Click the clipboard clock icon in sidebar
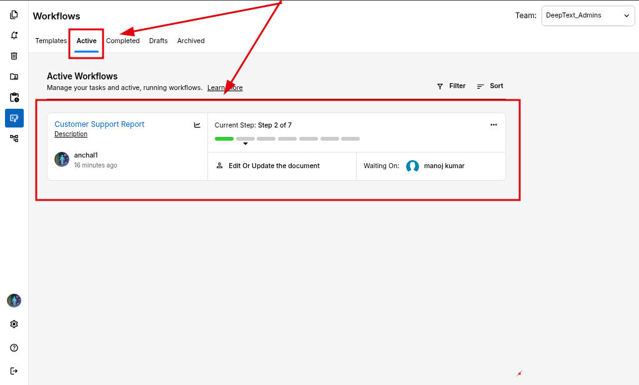Viewport: 639px width, 385px height. pyautogui.click(x=14, y=97)
